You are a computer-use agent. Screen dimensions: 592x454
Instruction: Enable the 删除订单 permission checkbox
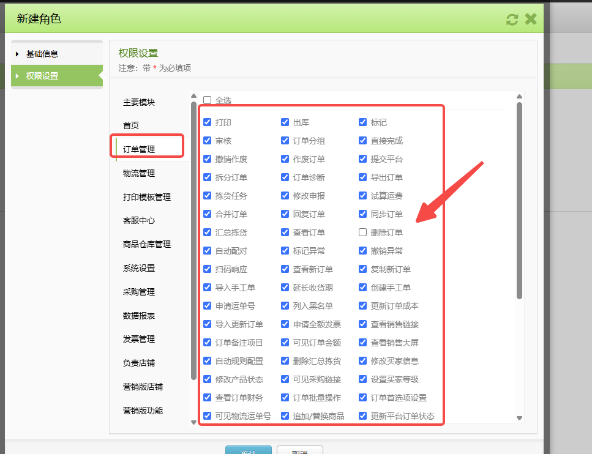pyautogui.click(x=363, y=233)
